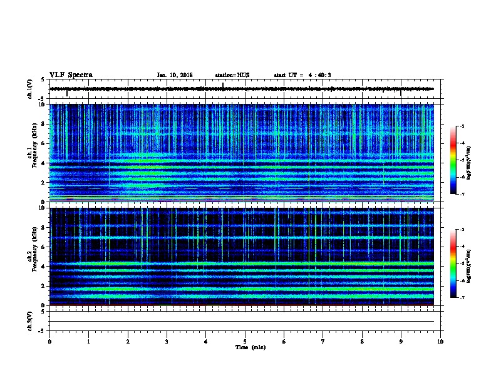Click the "-7" label on ch.2 color scale
496x383 pixels.
pyautogui.click(x=462, y=297)
